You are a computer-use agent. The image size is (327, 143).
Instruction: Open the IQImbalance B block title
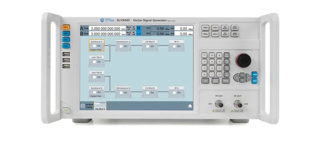pos(123,88)
